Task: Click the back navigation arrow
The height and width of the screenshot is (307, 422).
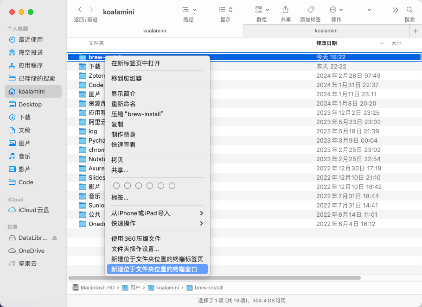Action: point(80,10)
